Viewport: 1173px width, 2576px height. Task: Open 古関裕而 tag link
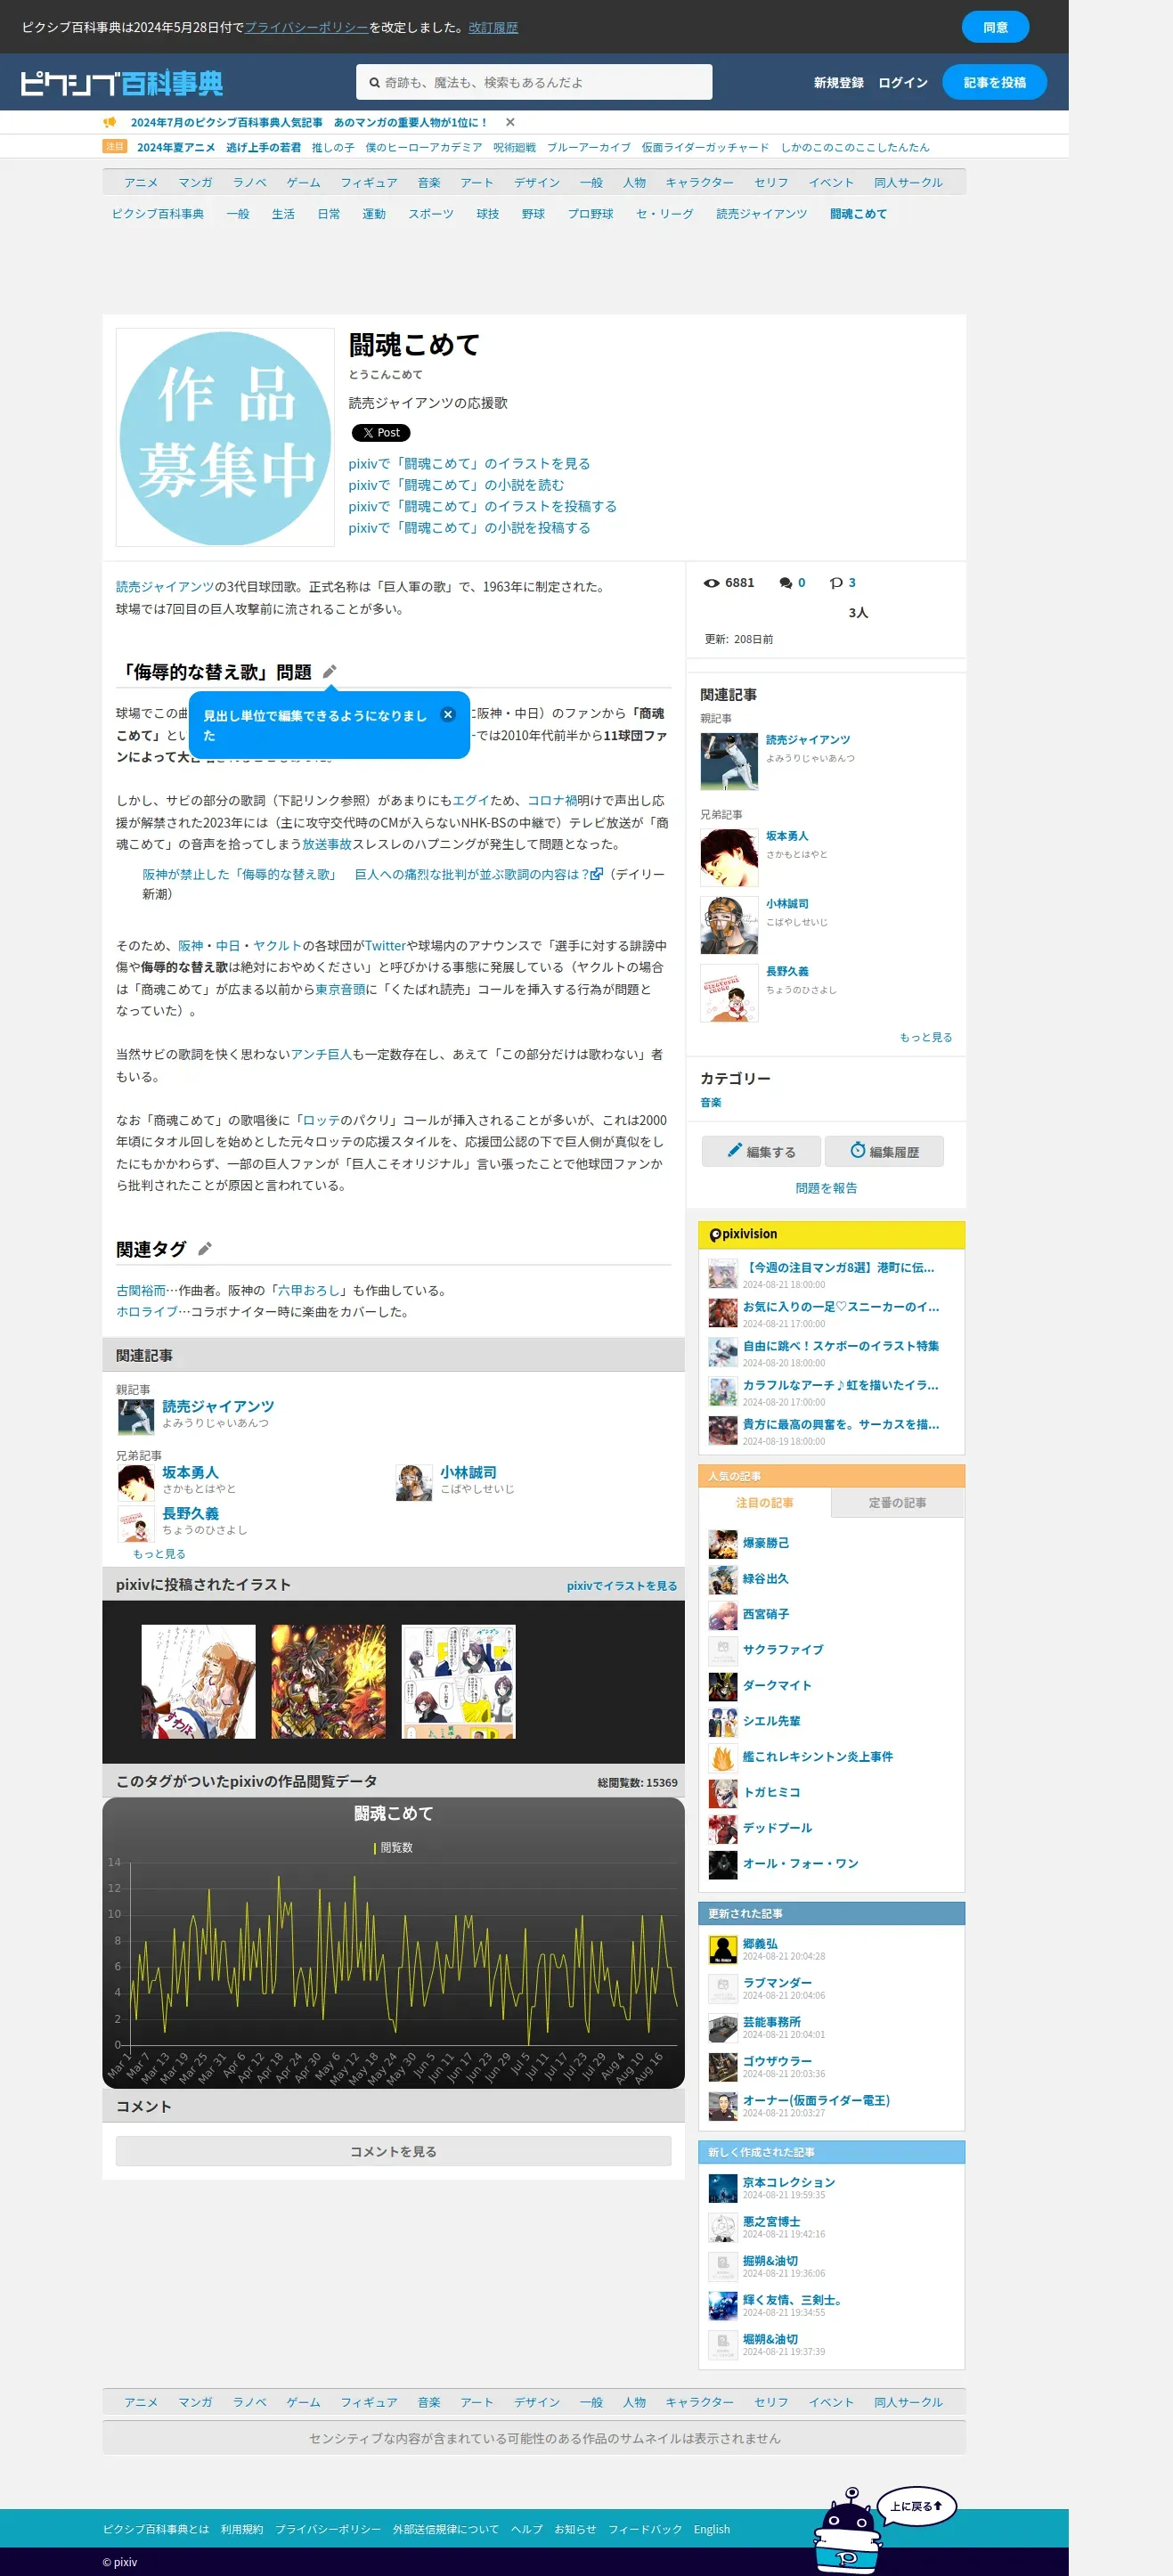tap(141, 1291)
